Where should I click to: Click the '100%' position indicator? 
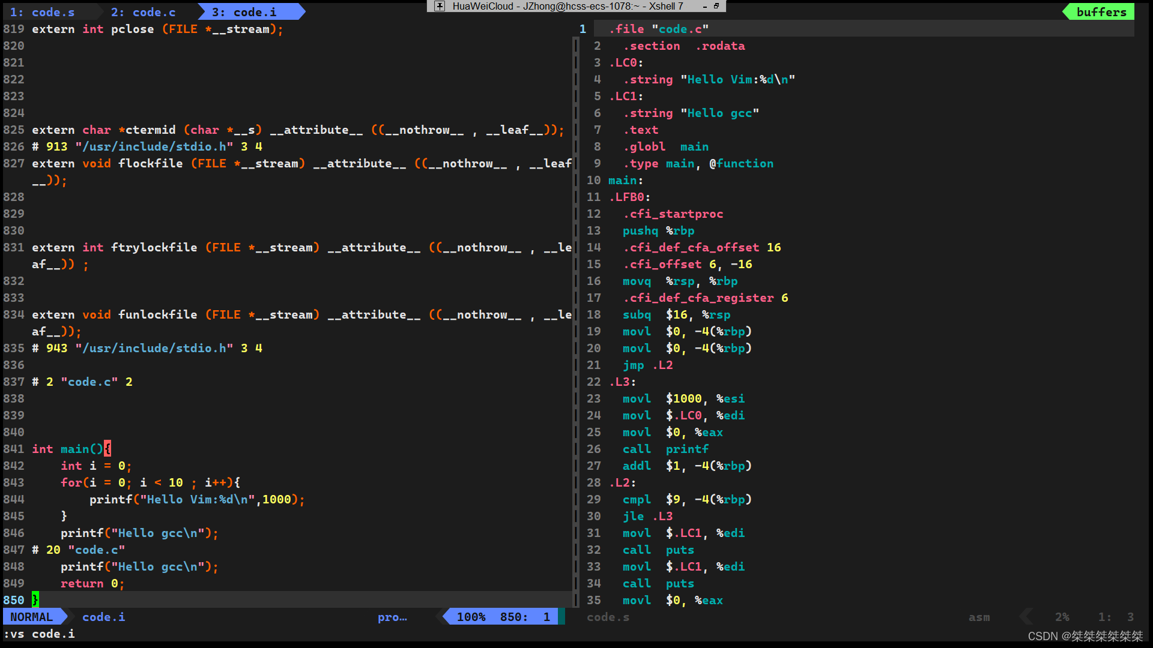pyautogui.click(x=471, y=617)
